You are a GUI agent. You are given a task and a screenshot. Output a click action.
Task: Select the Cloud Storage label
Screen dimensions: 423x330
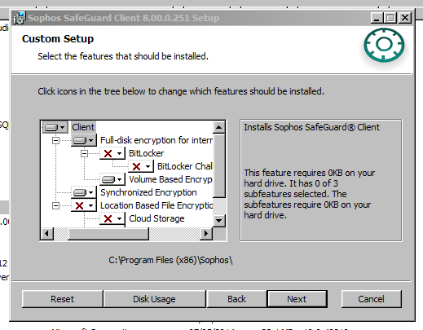[156, 218]
